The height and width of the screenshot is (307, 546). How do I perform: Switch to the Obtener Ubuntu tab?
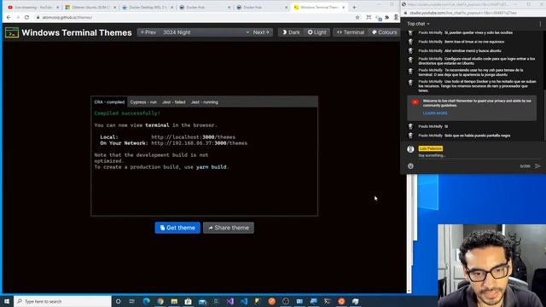[90, 8]
